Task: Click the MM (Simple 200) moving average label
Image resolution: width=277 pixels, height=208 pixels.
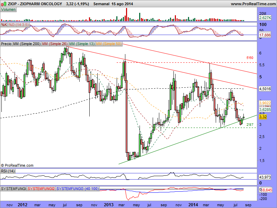Action: (x=27, y=44)
